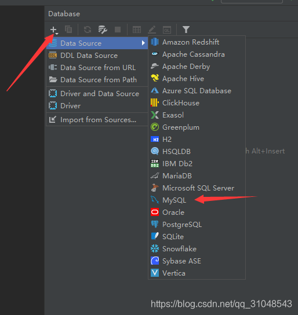This screenshot has height=315, width=298.
Task: Click the MySQL dolphin icon
Action: (x=155, y=200)
